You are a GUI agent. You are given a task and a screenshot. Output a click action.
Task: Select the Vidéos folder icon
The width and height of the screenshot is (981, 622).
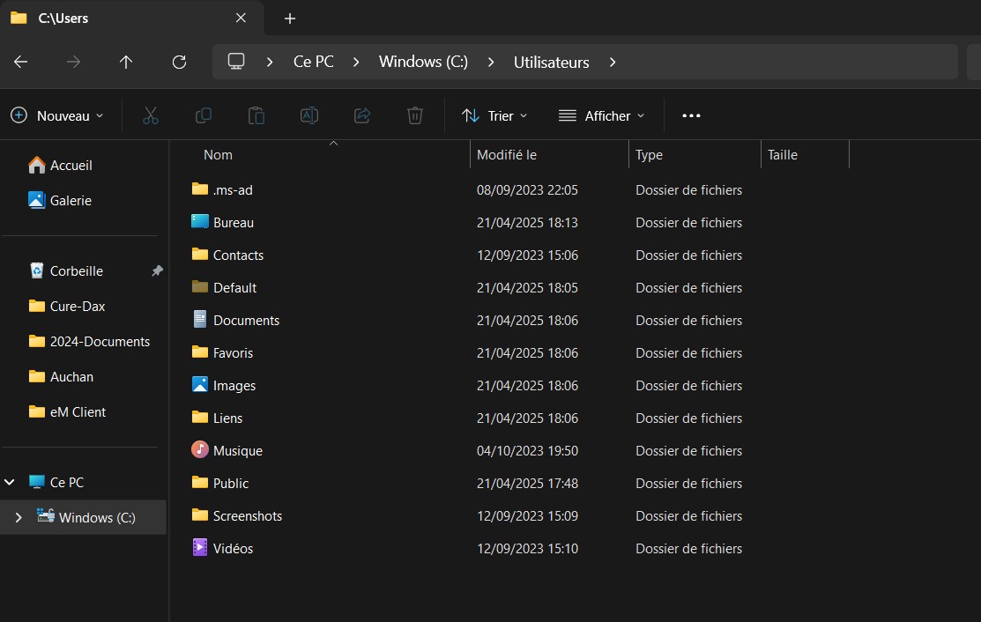[x=199, y=548]
